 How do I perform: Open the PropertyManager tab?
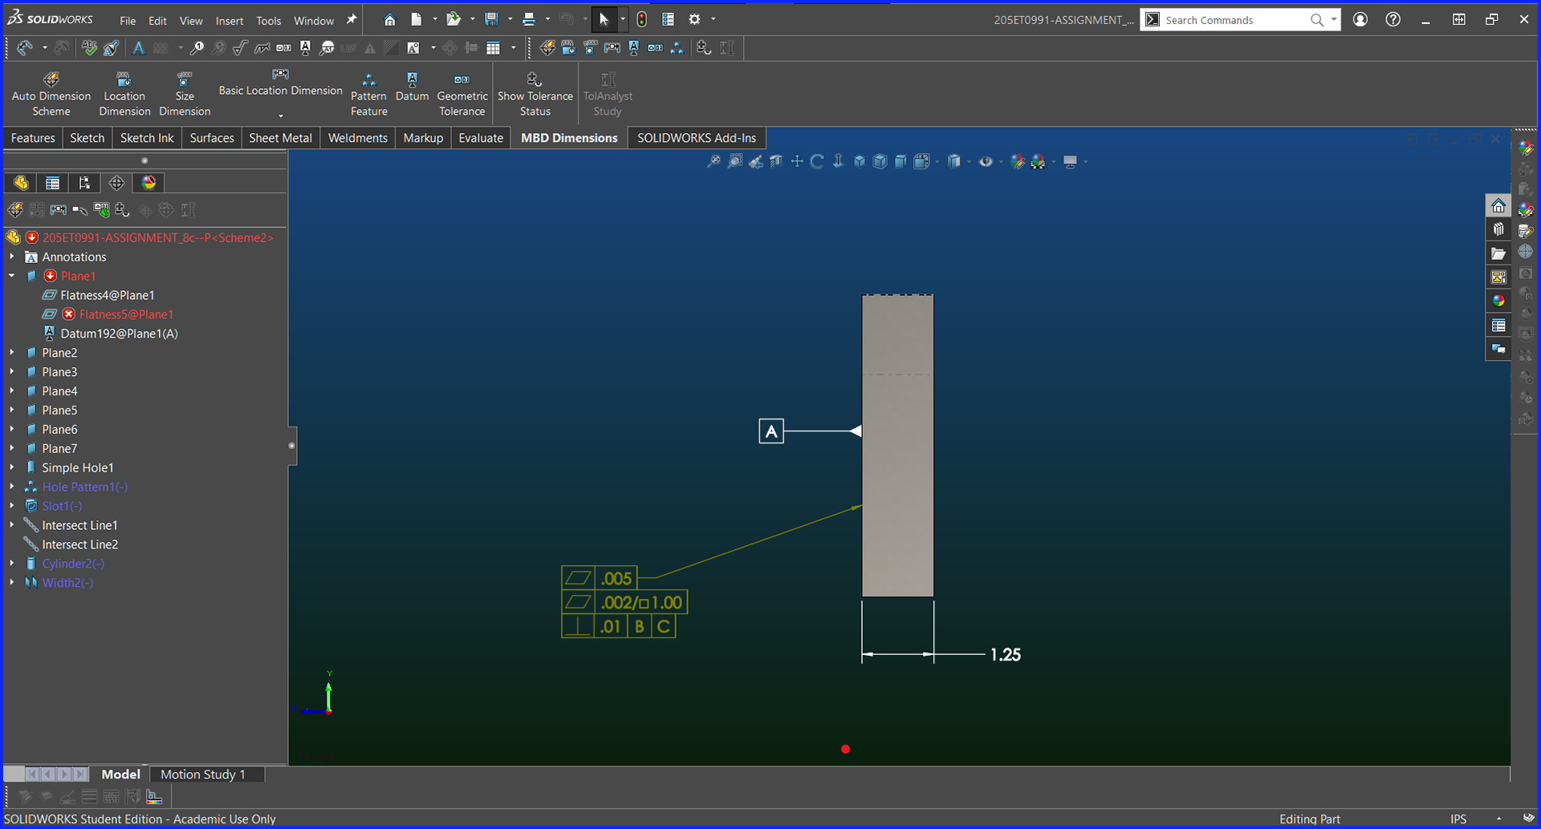tap(53, 183)
